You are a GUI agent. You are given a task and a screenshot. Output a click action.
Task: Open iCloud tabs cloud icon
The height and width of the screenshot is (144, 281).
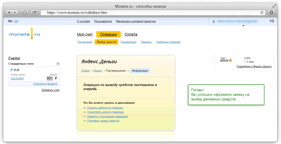click(x=25, y=12)
